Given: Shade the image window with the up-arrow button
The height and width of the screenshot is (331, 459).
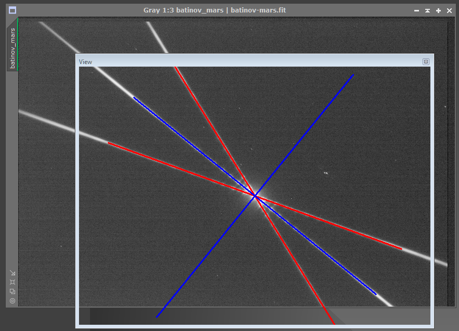Looking at the screenshot, I should tap(427, 10).
